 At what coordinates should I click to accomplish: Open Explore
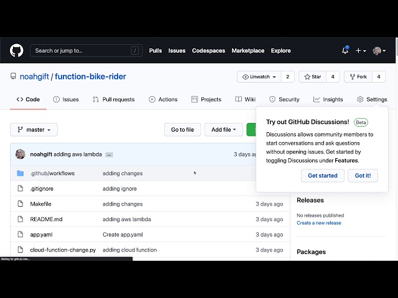[280, 51]
